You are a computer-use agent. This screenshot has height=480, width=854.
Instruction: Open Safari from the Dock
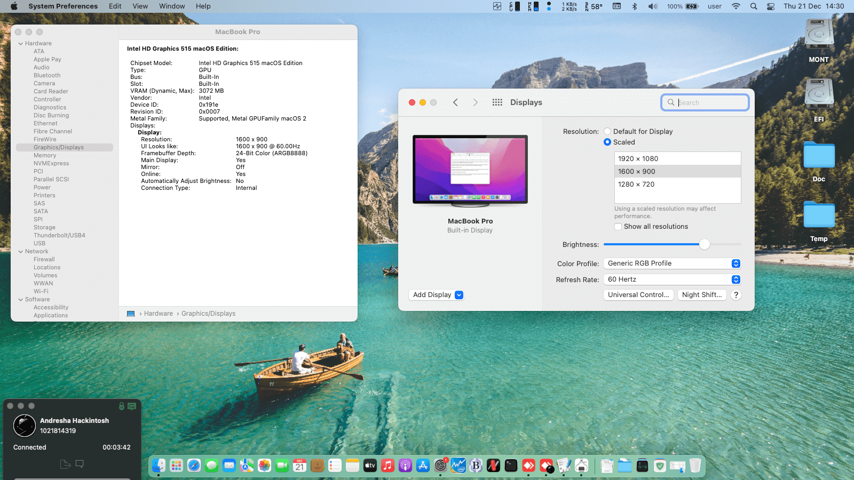tap(194, 465)
